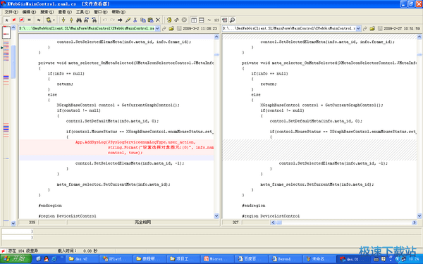This screenshot has height=264, width=423.
Task: Switch to 百度百 taskbar window
Action: click(x=252, y=259)
